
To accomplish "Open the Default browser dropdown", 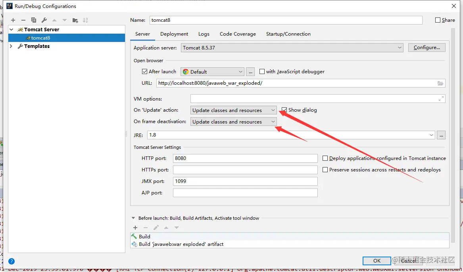I will tap(213, 72).
